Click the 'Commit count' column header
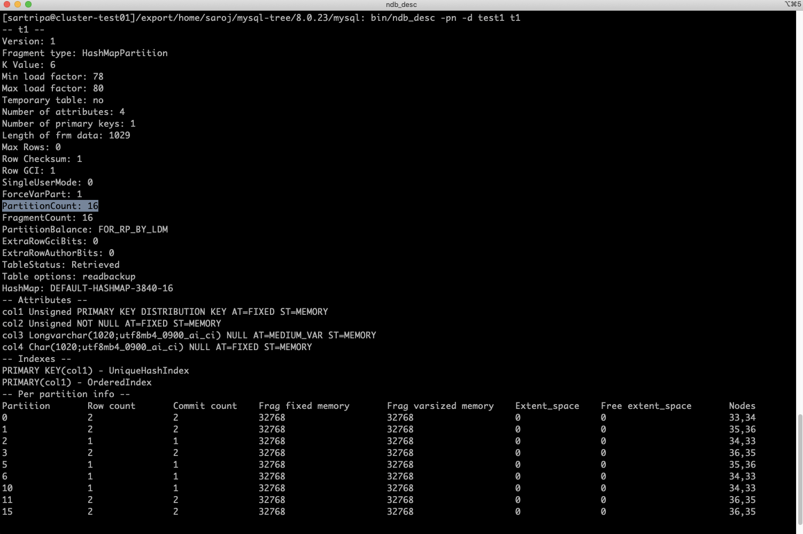This screenshot has height=534, width=803. (205, 406)
